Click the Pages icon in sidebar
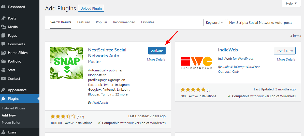The width and height of the screenshot is (304, 136). pyautogui.click(x=3, y=35)
